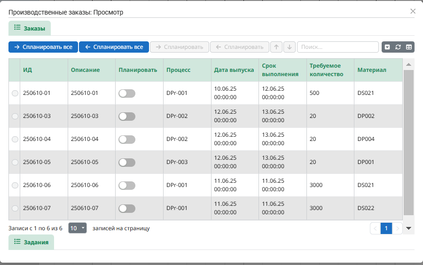Click the down arrow move button
423x265 pixels.
(290, 47)
